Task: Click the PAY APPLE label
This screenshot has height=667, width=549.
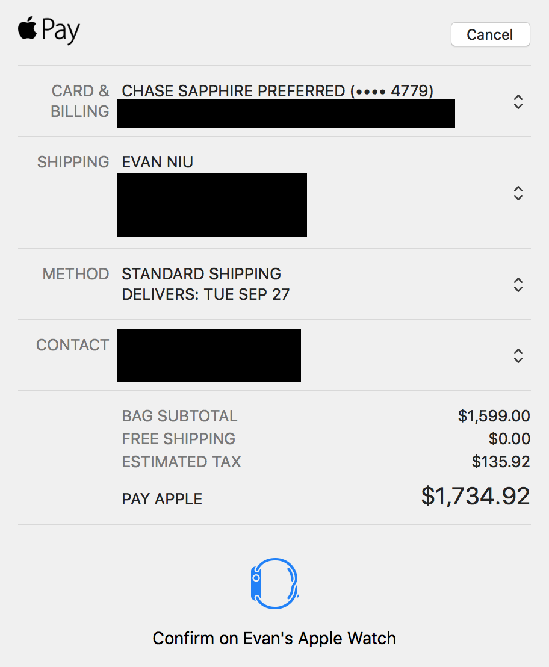Action: [162, 499]
